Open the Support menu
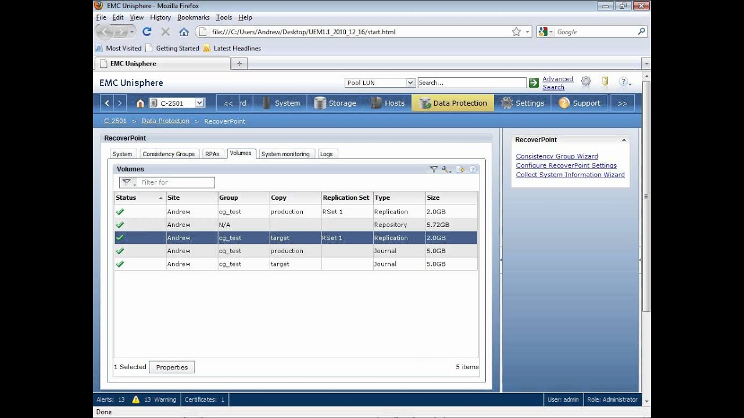The image size is (744, 418). tap(580, 103)
